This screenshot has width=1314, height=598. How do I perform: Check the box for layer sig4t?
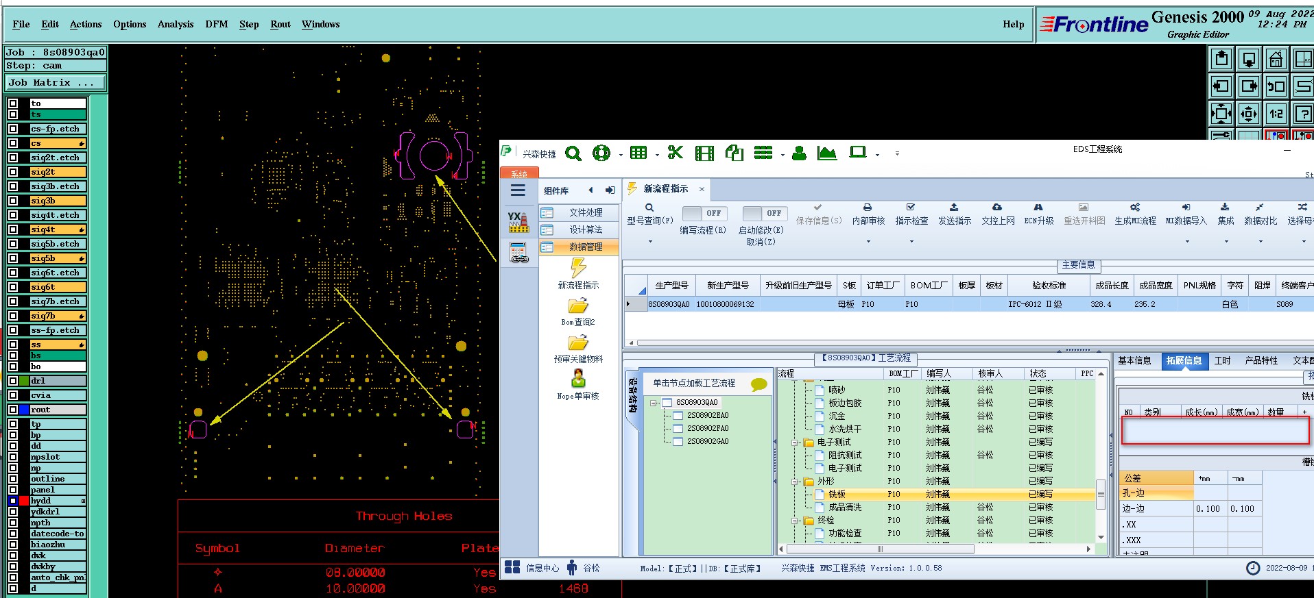click(x=13, y=229)
